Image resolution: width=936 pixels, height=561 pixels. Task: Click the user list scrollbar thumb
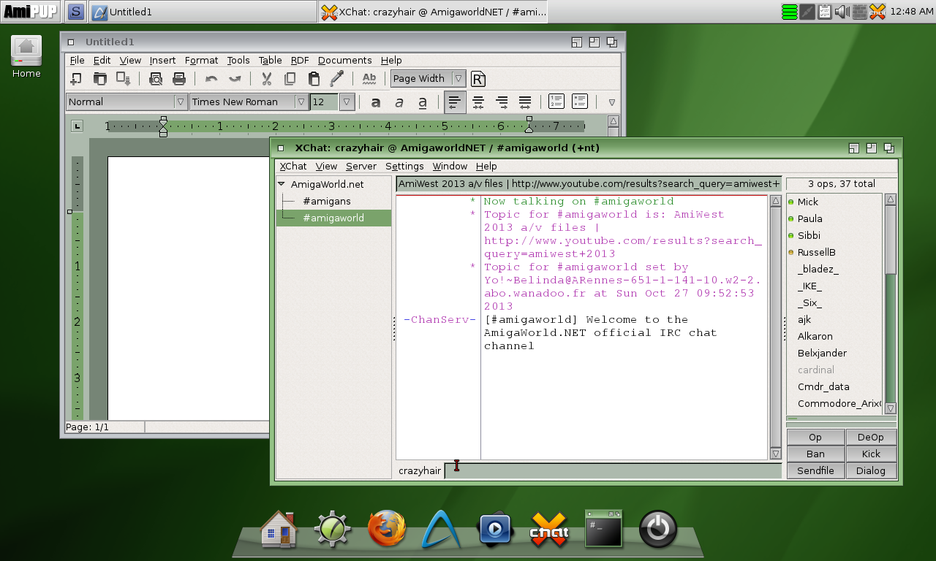coord(891,240)
